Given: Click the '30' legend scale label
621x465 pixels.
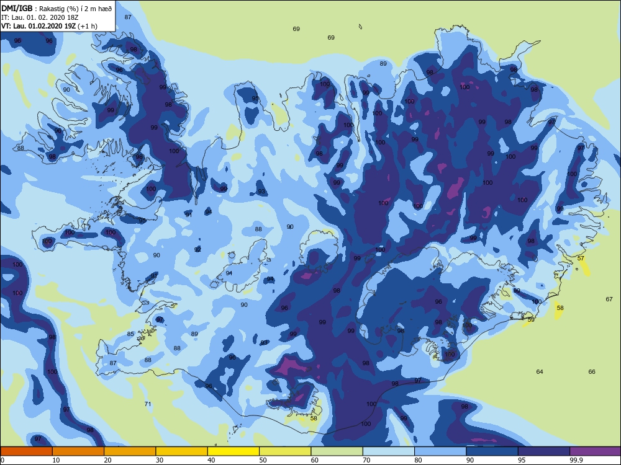Looking at the screenshot, I should [160, 460].
